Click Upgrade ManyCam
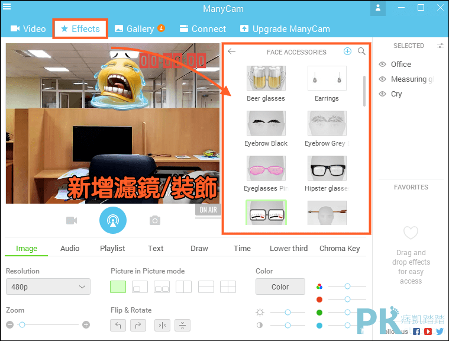Screen dimensions: 449x341 click(285, 28)
